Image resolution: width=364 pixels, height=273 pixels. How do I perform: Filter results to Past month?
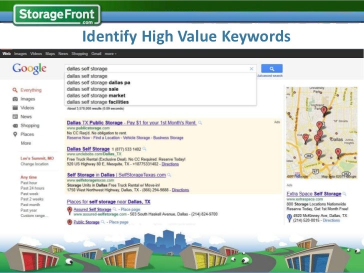(30, 204)
